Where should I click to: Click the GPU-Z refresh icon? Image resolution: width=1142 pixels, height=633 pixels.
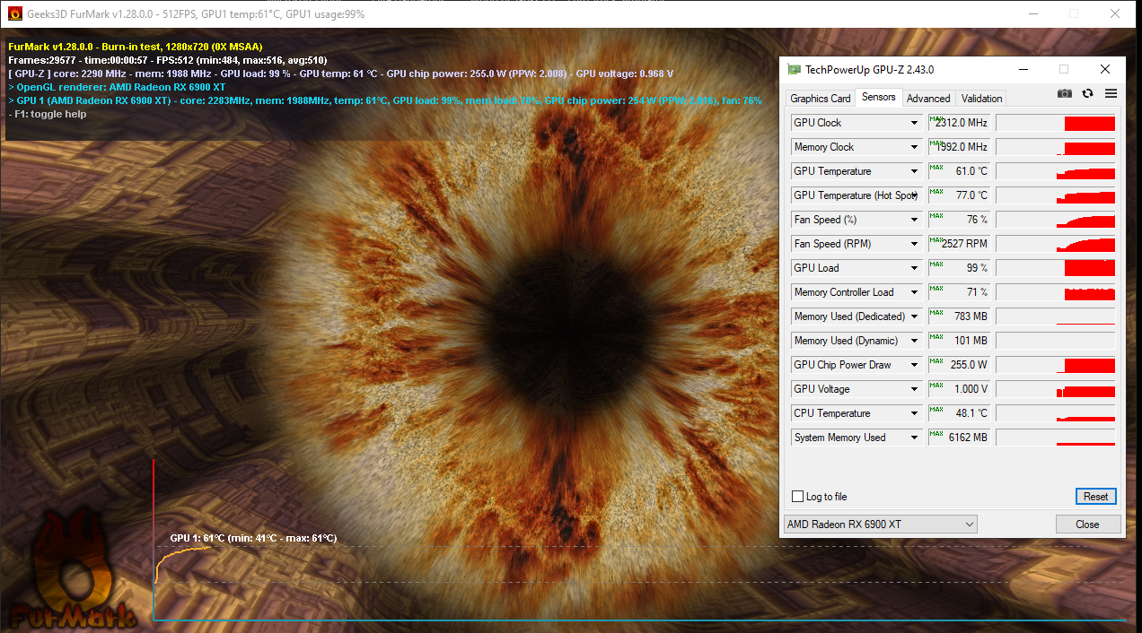click(1087, 93)
